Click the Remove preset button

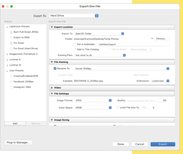coord(36,123)
